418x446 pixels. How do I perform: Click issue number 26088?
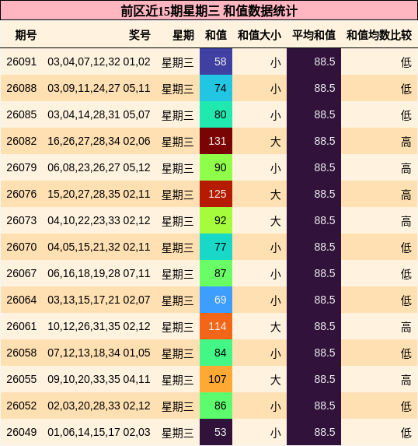pyautogui.click(x=22, y=88)
